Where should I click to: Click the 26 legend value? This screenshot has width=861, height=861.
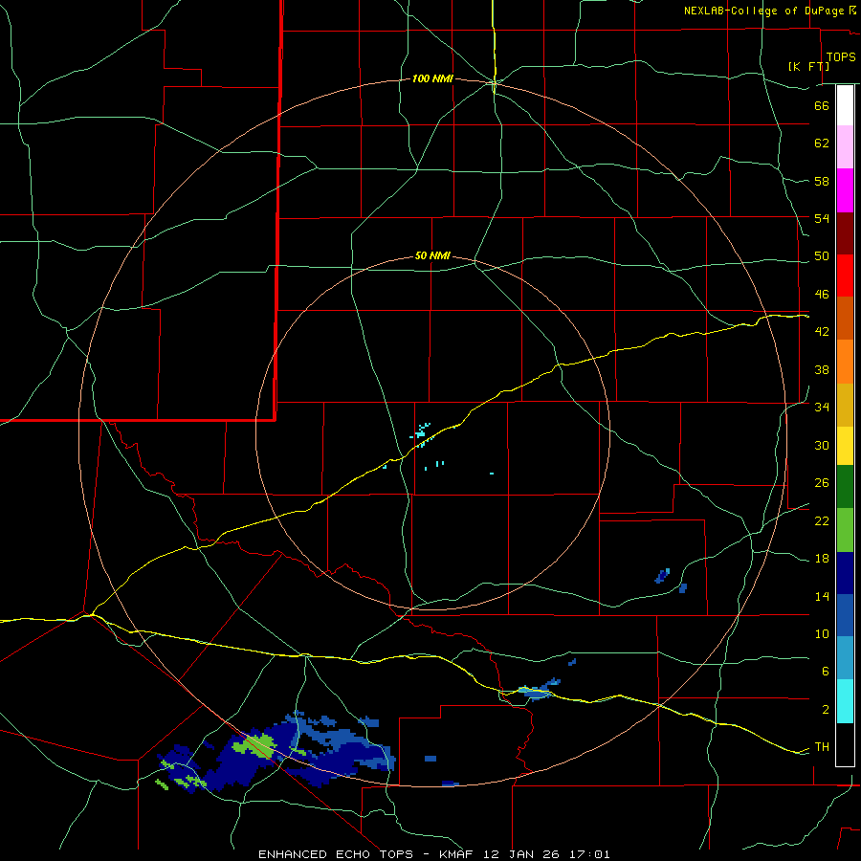[x=822, y=483]
